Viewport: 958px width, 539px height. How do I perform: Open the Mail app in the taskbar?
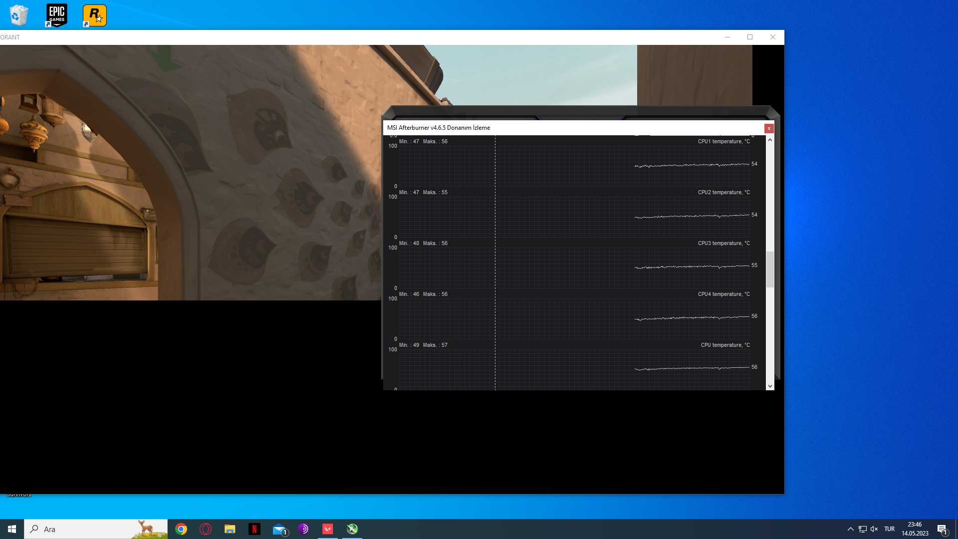coord(279,529)
